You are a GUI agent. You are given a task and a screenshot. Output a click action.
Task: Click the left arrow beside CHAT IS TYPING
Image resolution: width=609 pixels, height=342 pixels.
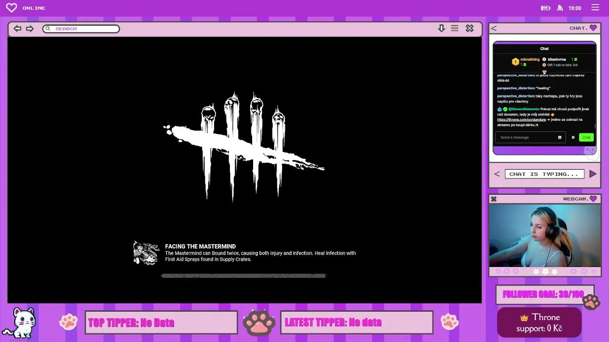[497, 174]
